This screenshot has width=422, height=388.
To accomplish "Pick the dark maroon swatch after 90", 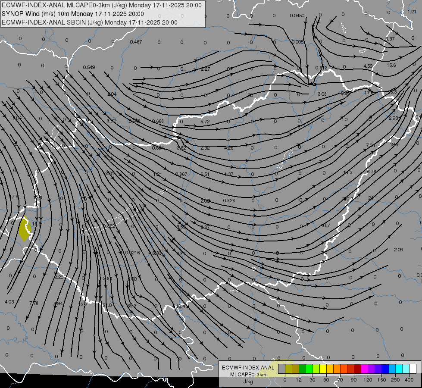I will pos(358,369).
